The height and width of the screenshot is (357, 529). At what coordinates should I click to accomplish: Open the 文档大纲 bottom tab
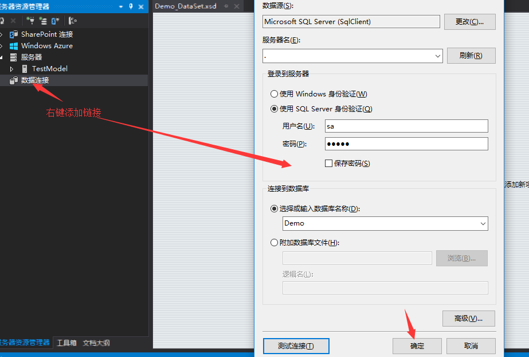96,343
